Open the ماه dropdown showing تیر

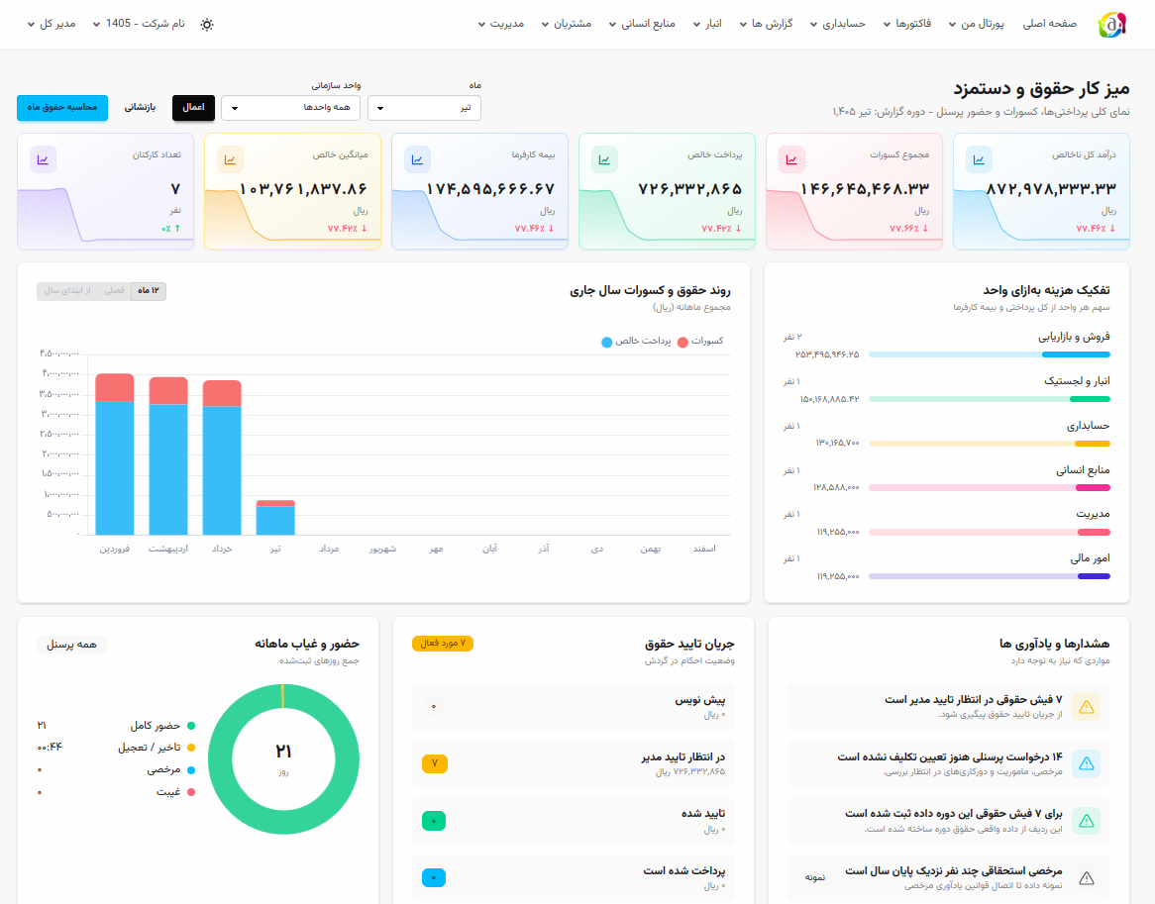(424, 108)
